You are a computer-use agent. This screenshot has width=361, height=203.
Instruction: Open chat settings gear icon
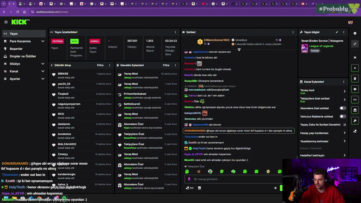[x=276, y=188]
